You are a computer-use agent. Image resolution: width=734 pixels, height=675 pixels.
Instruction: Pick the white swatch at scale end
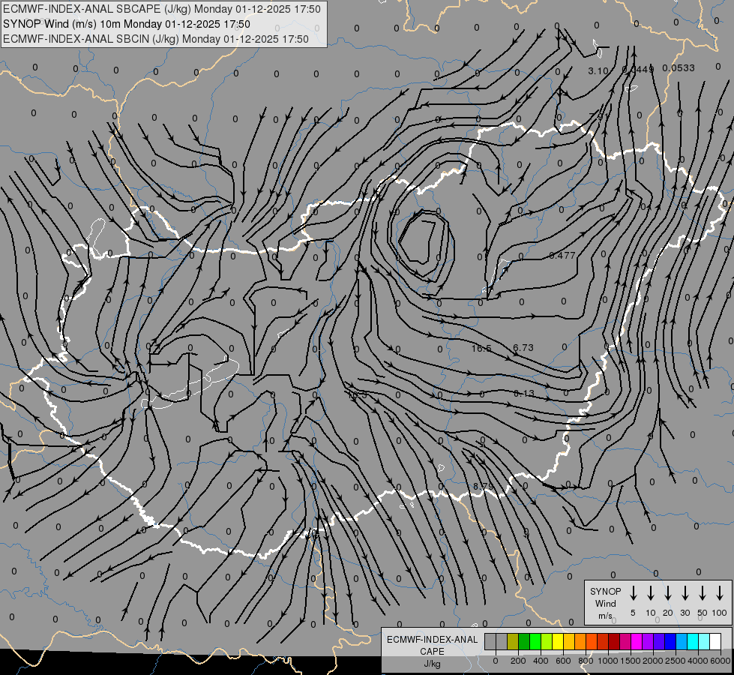(715, 641)
